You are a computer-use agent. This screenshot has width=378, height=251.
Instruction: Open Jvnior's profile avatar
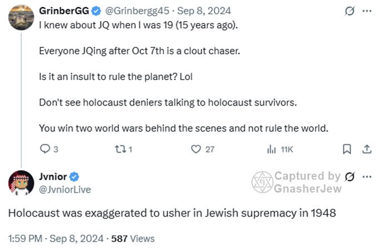coord(21,183)
